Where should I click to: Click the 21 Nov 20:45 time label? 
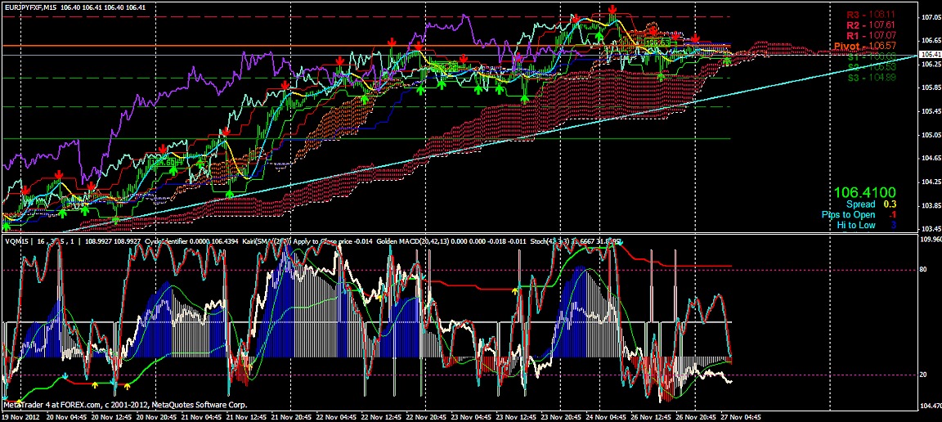pos(293,416)
